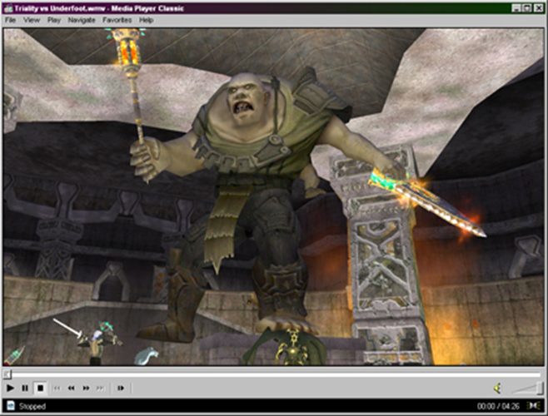This screenshot has height=416, width=548.
Task: Fast forward the video
Action: pyautogui.click(x=86, y=388)
